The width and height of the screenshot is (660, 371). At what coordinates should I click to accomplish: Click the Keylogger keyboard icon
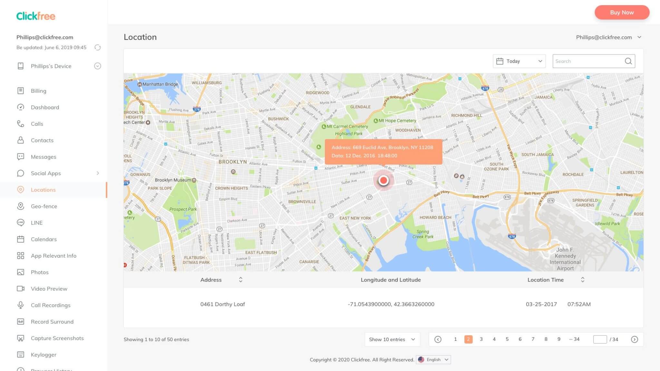pyautogui.click(x=21, y=355)
